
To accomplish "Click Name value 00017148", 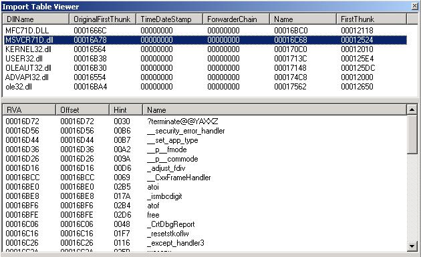I will pos(290,68).
